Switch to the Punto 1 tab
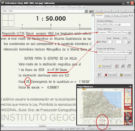The image size is (135, 131). point(108,16)
